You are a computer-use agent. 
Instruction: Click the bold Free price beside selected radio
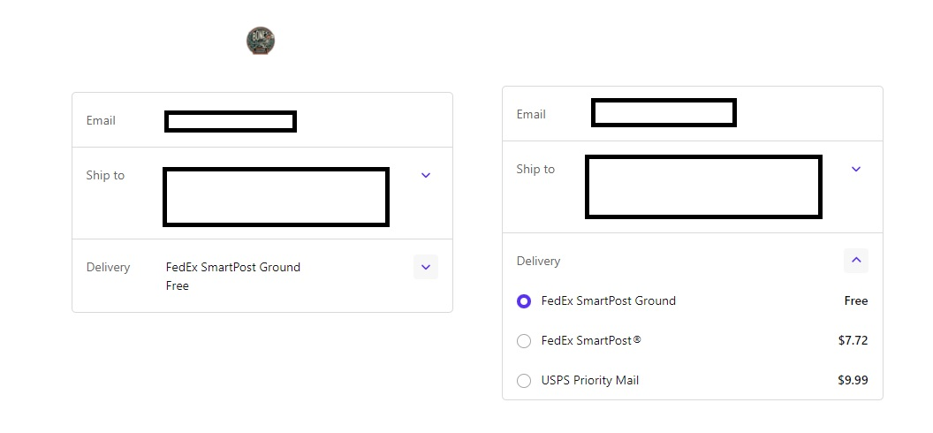(x=855, y=301)
